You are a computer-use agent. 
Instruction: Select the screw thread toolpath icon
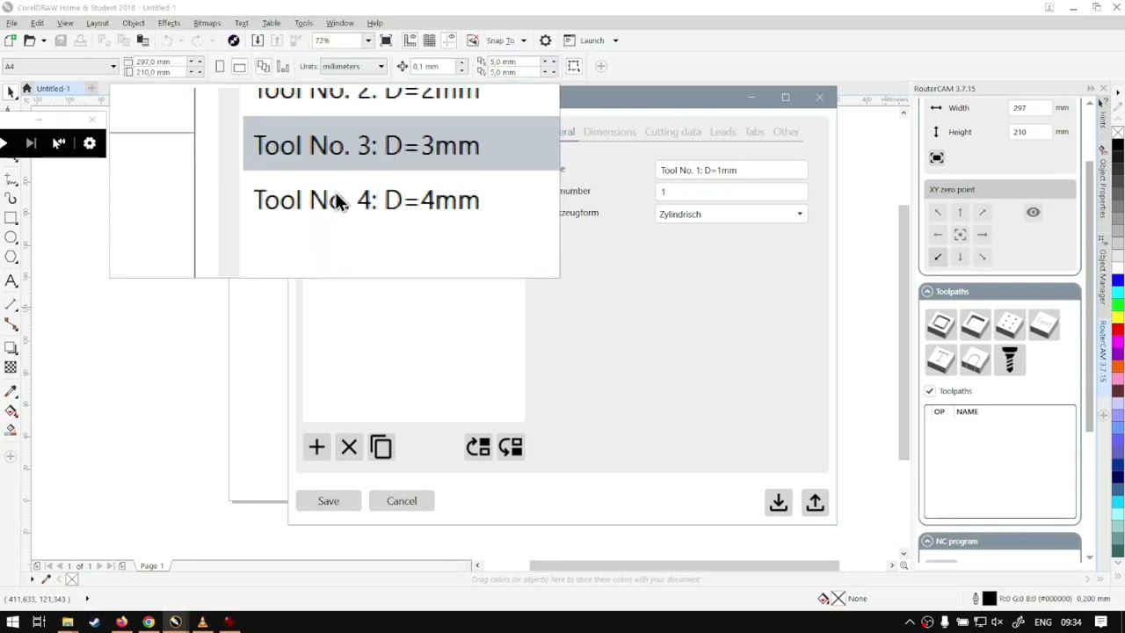tap(1009, 360)
